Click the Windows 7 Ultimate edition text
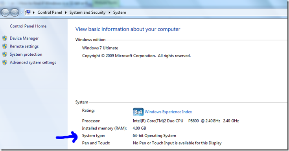The height and width of the screenshot is (151, 289). tap(100, 48)
